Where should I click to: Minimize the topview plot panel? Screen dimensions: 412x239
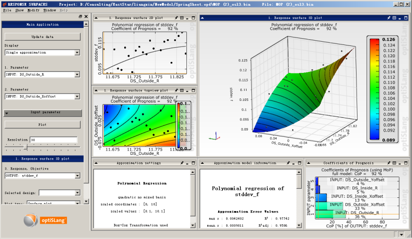tap(187, 90)
